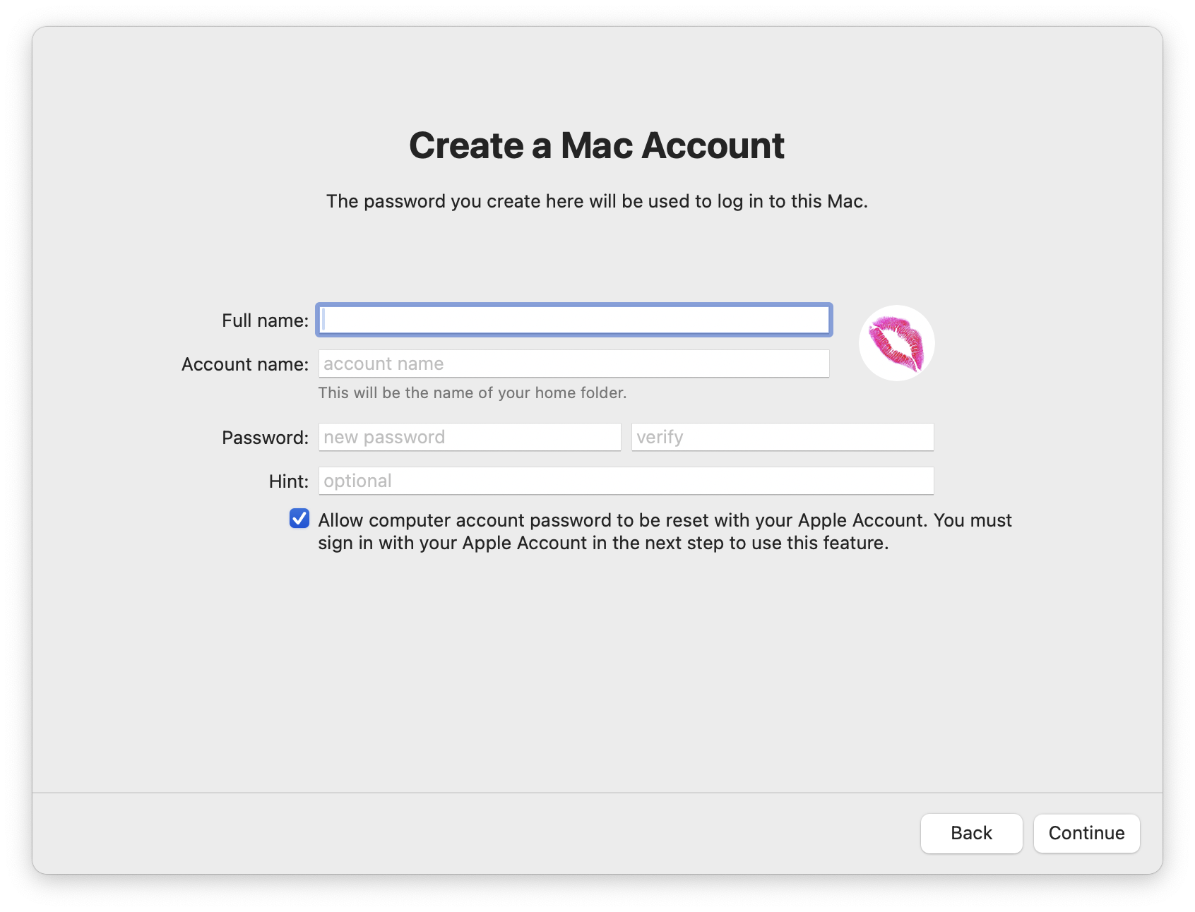1195x912 pixels.
Task: Click the 'Account name:' label
Action: tap(245, 364)
